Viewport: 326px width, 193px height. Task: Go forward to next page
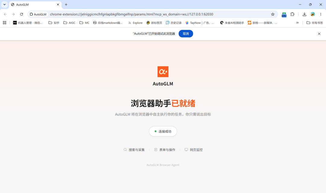[x=13, y=14]
